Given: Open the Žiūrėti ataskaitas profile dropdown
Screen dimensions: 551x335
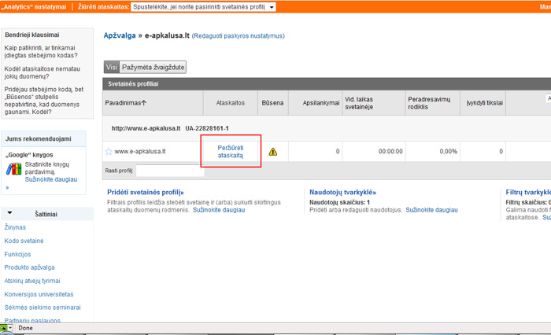Looking at the screenshot, I should click(x=203, y=7).
